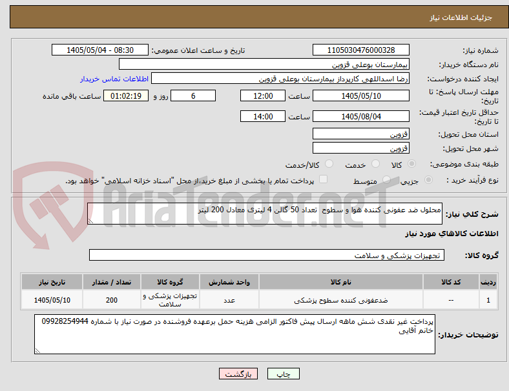This screenshot has width=509, height=391.
Task: Click the need date cell 1405/05/10 in table
Action: tap(52, 300)
